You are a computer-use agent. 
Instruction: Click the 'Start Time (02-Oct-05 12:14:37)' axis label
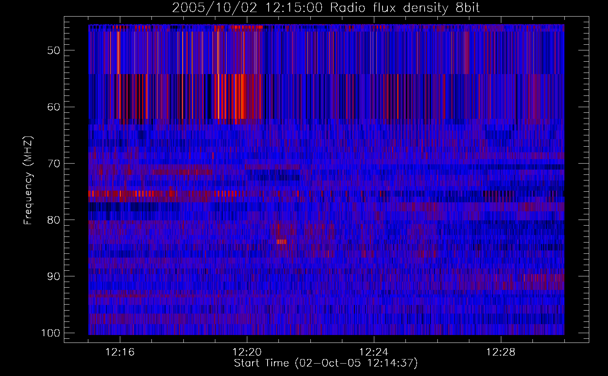326,363
